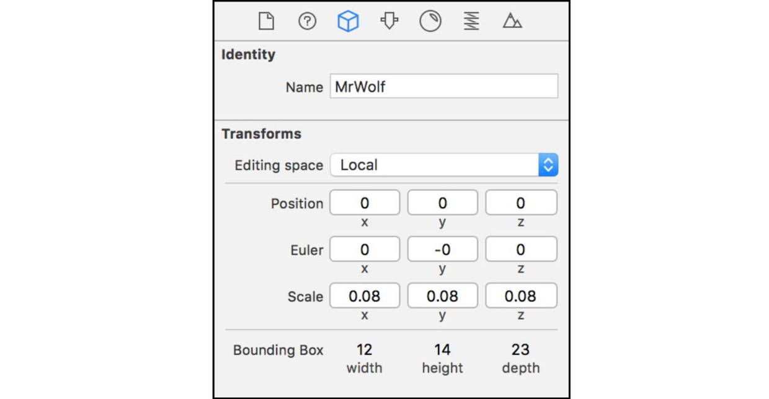Click the Name label

[x=304, y=88]
